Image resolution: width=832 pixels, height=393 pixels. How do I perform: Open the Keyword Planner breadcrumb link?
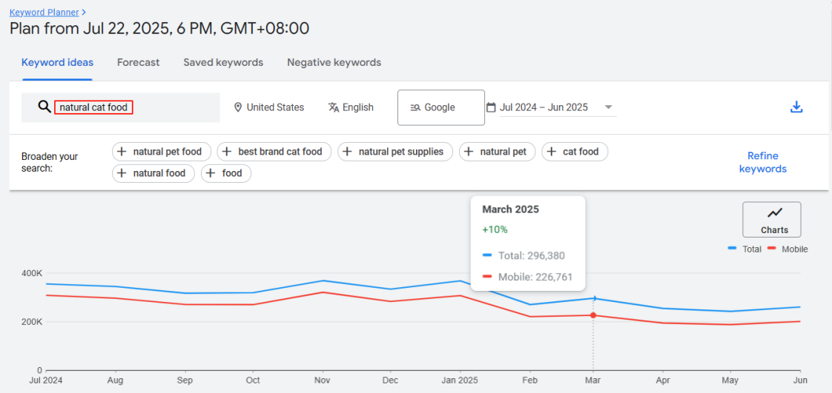point(44,12)
